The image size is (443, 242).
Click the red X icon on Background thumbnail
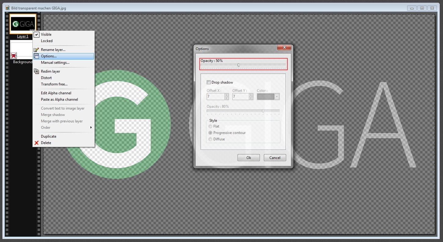coord(13,56)
